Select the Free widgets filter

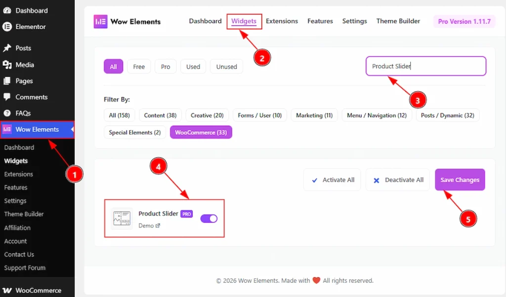(139, 67)
